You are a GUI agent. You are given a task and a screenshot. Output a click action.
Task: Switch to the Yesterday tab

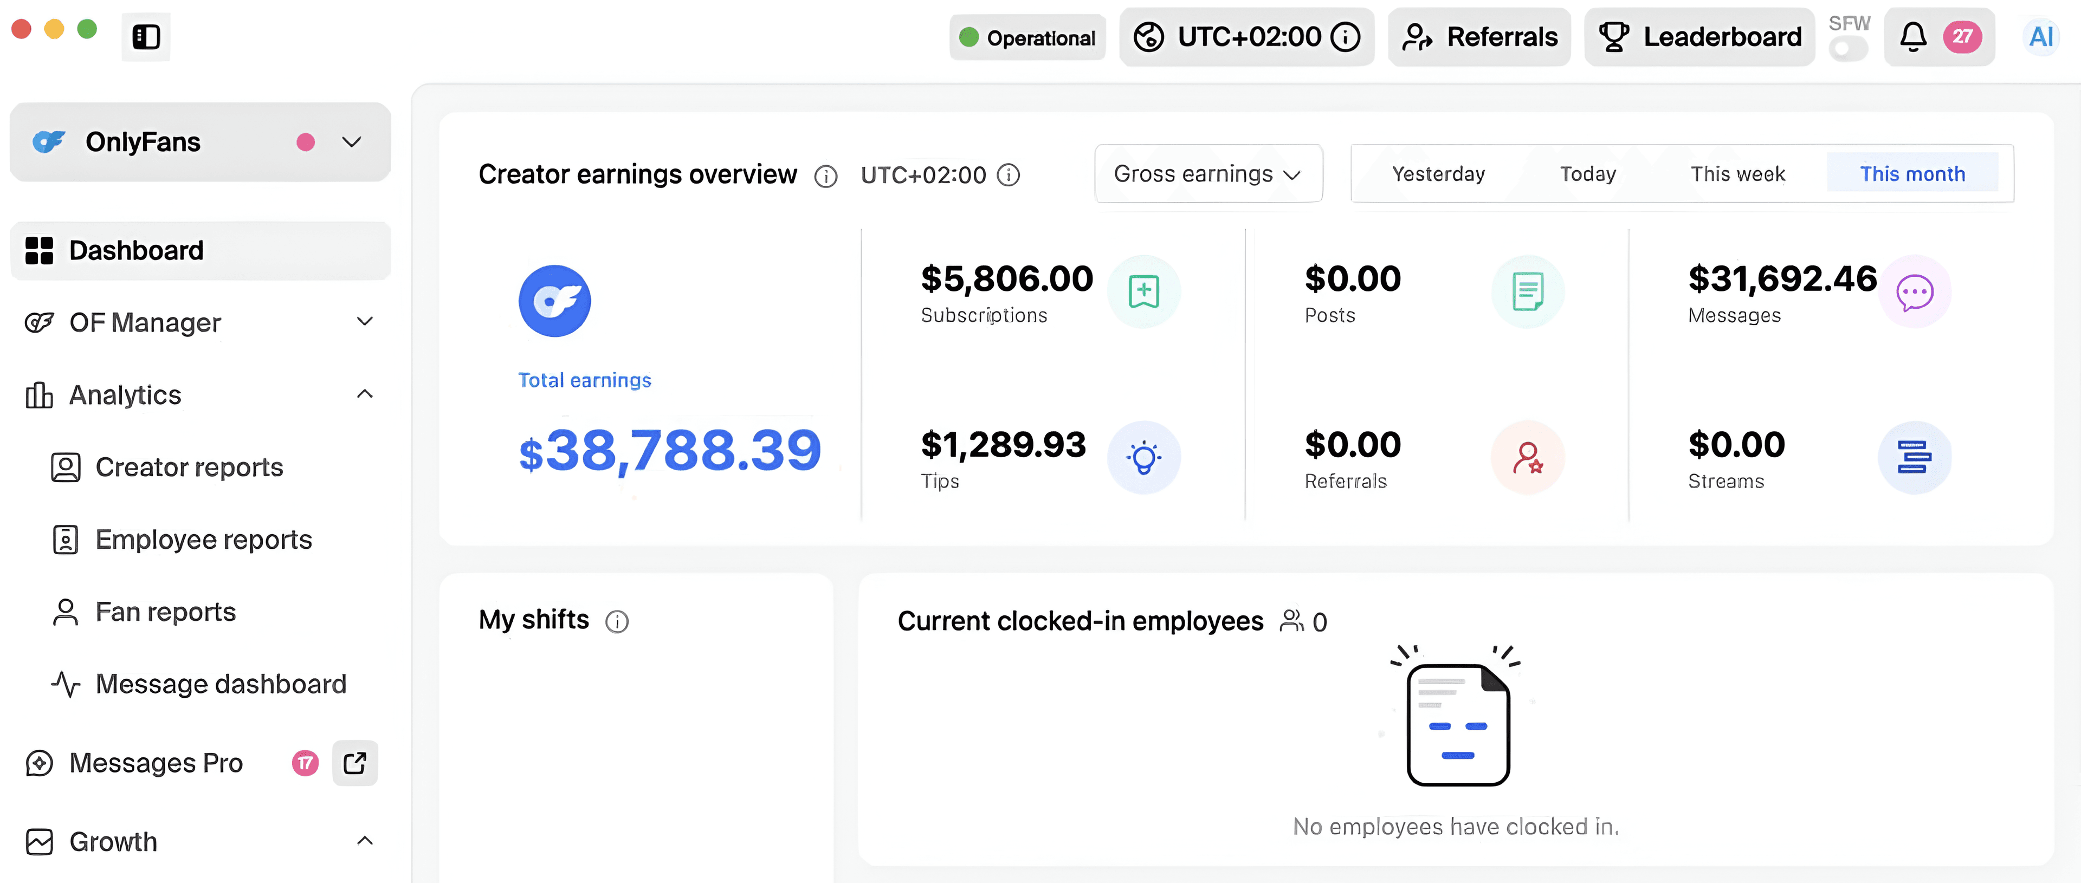(1438, 174)
